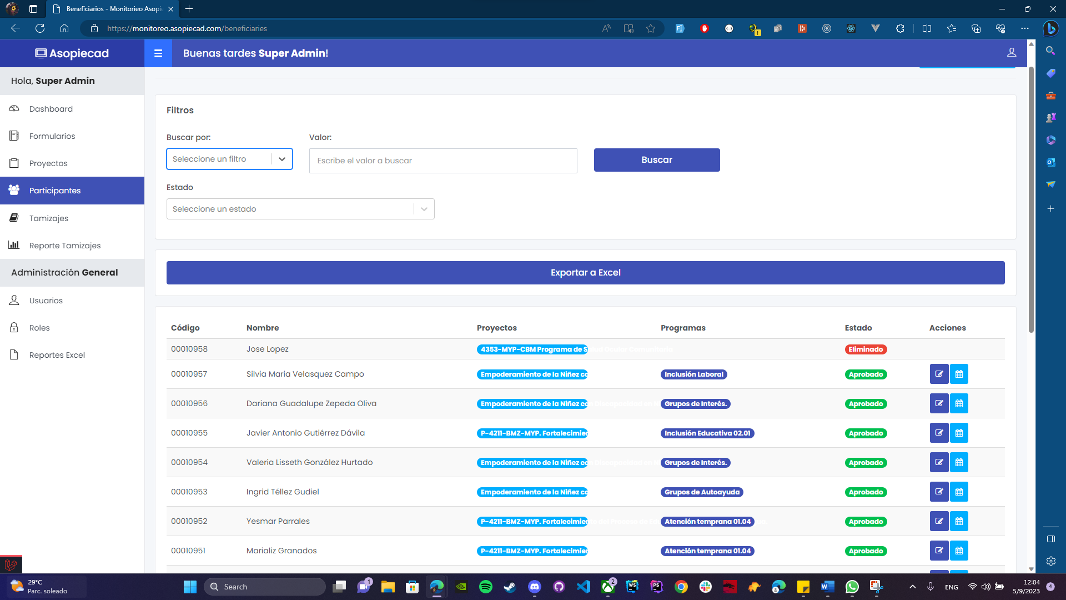Click edit icon for Javier Antonio Gutiérrez Dávila
Image resolution: width=1066 pixels, height=600 pixels.
[939, 433]
